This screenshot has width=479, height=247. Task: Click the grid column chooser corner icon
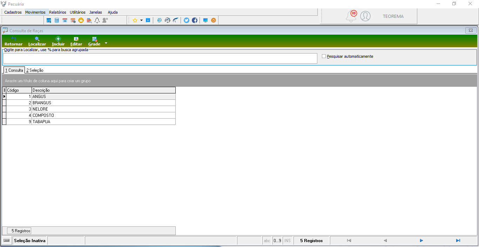(x=4, y=90)
